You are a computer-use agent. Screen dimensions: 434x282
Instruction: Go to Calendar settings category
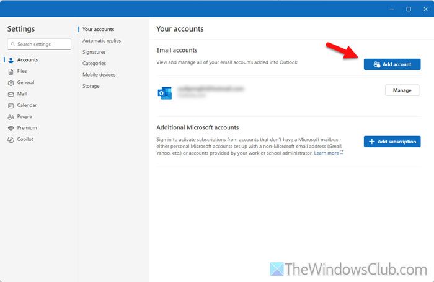click(27, 105)
